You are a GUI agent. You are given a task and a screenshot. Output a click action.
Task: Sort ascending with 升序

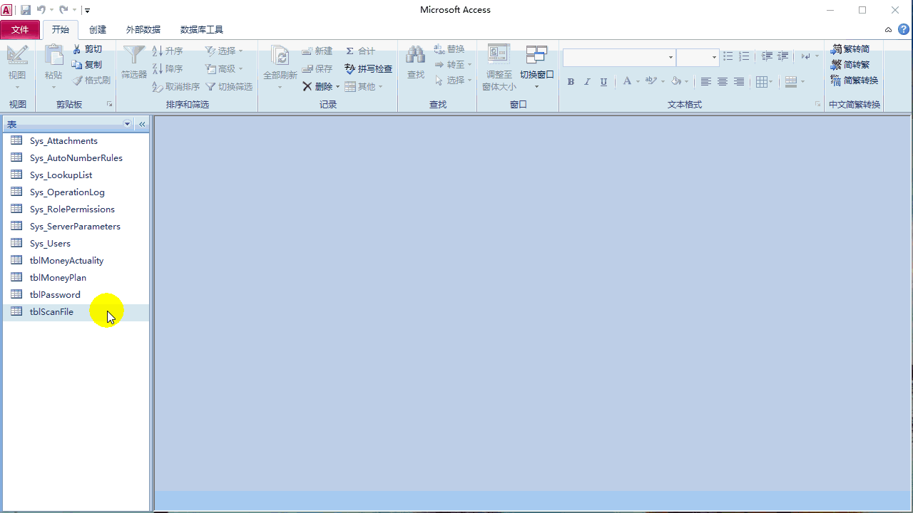(168, 51)
